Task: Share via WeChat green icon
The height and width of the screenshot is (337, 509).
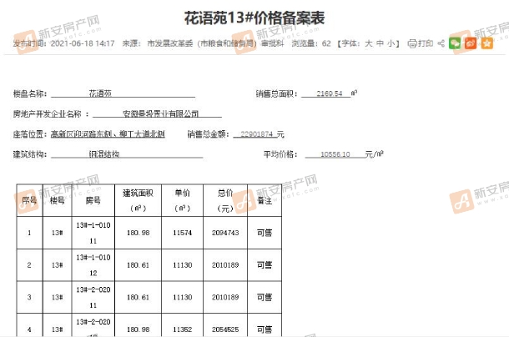Action: tap(455, 43)
